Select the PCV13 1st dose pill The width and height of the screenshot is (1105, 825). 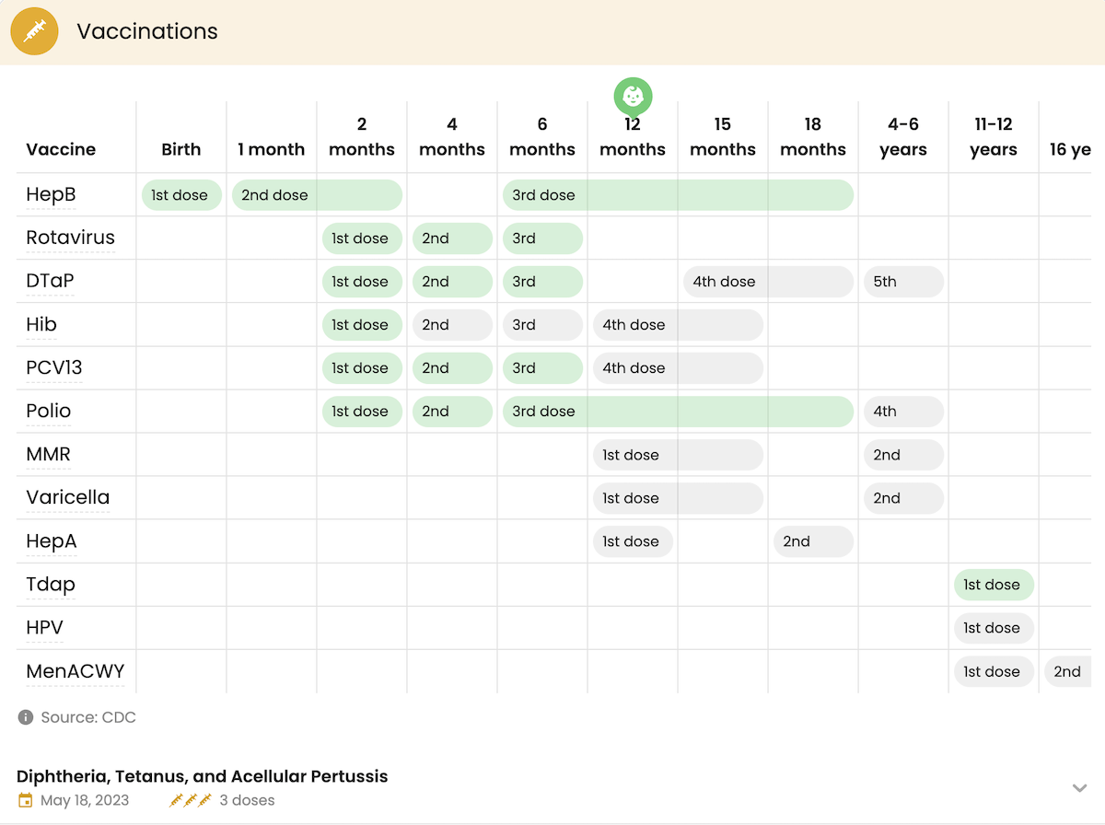pos(362,368)
